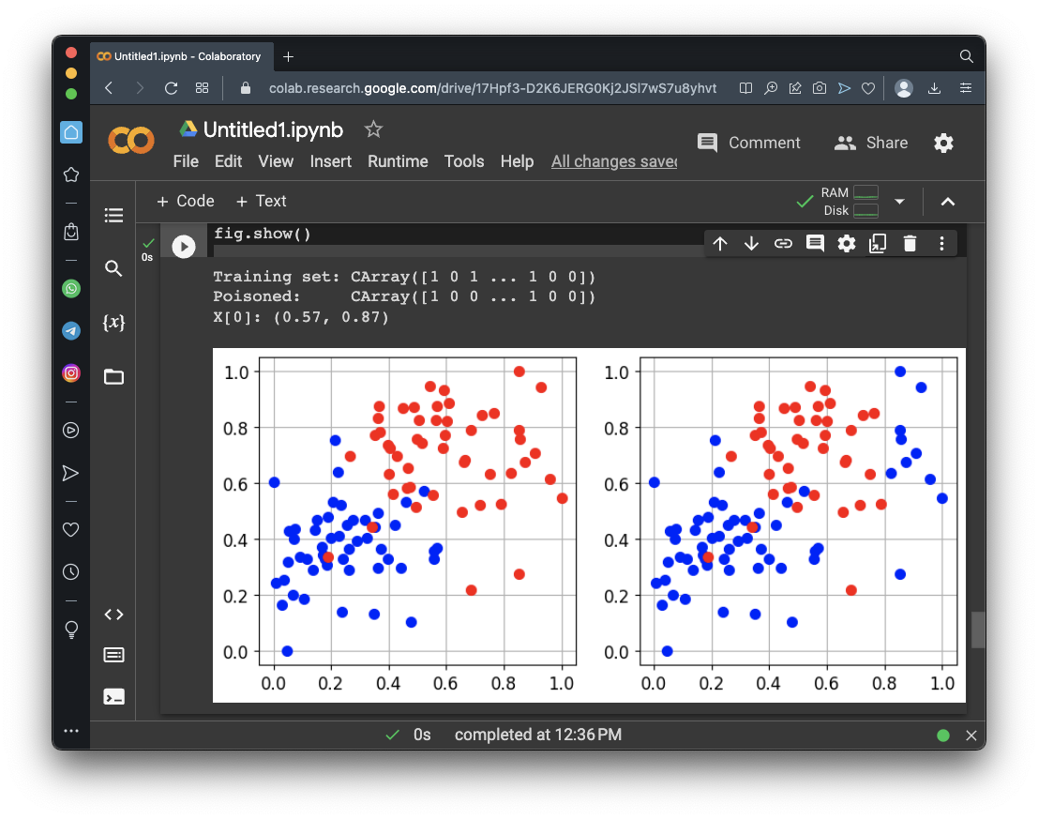Open a new browser tab
The height and width of the screenshot is (819, 1038).
(x=288, y=57)
